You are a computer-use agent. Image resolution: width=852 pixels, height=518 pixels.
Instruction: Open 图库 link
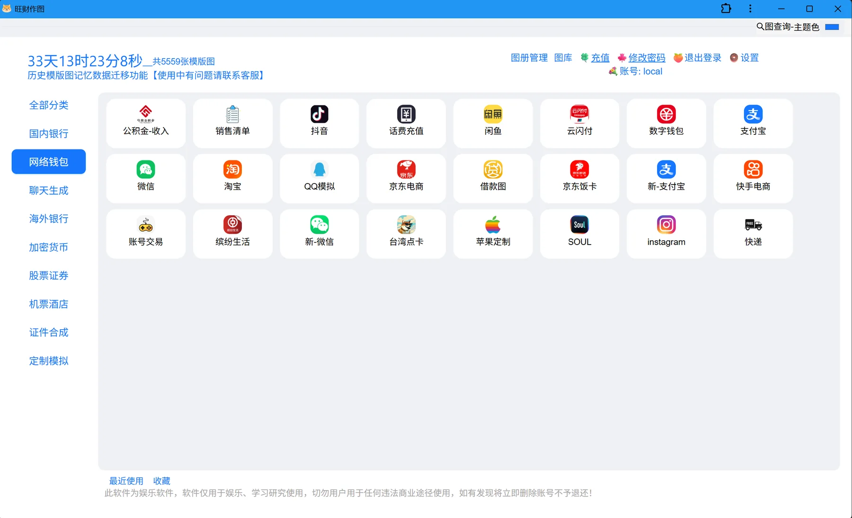pyautogui.click(x=563, y=58)
